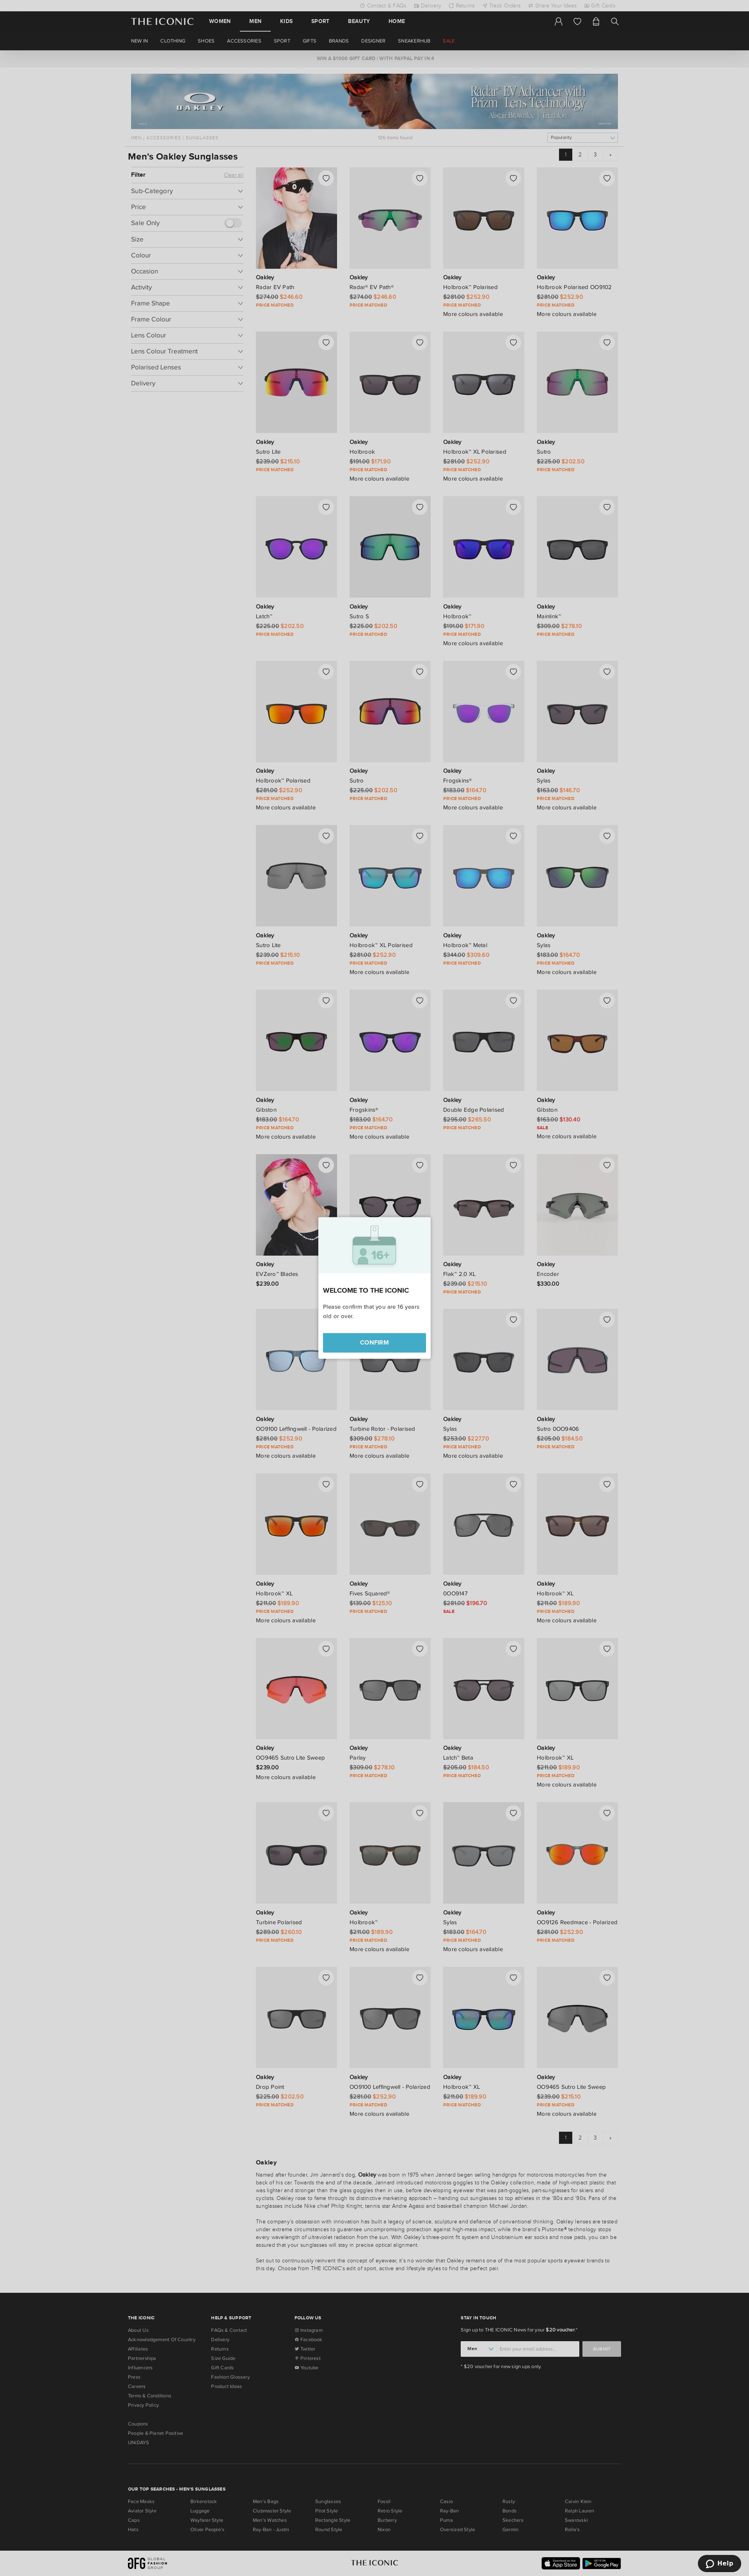The image size is (749, 2576).
Task: Select BRANDS in the category menu
Action: [339, 41]
